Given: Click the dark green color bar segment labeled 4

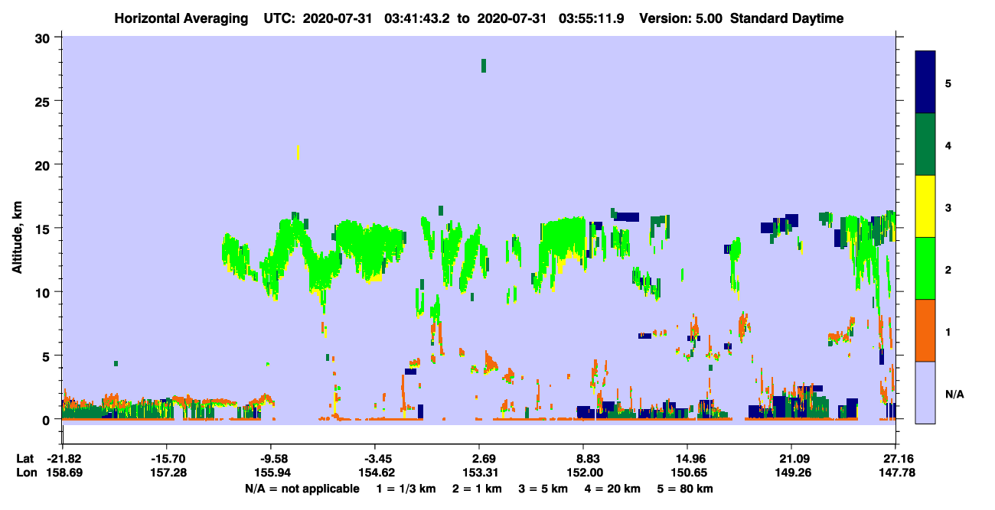Looking at the screenshot, I should [925, 145].
